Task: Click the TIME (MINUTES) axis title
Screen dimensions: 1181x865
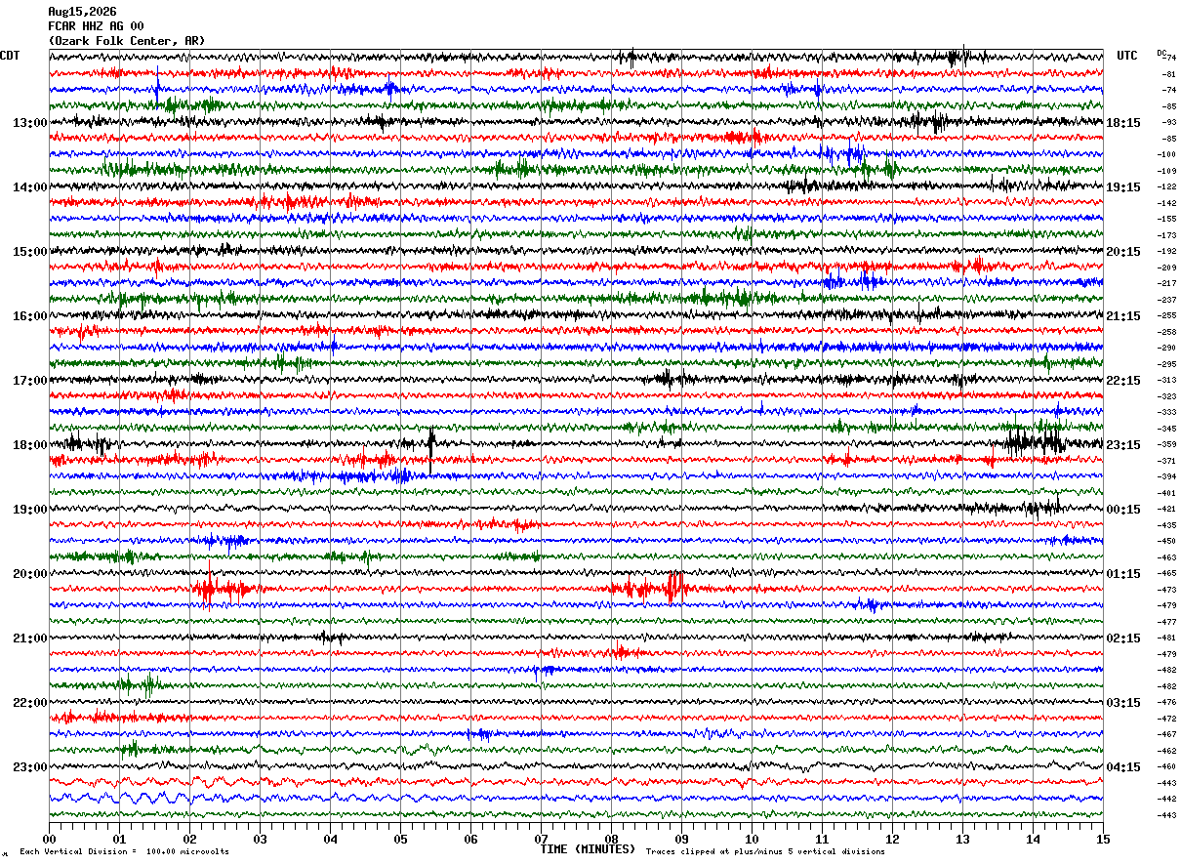Action: 588,849
